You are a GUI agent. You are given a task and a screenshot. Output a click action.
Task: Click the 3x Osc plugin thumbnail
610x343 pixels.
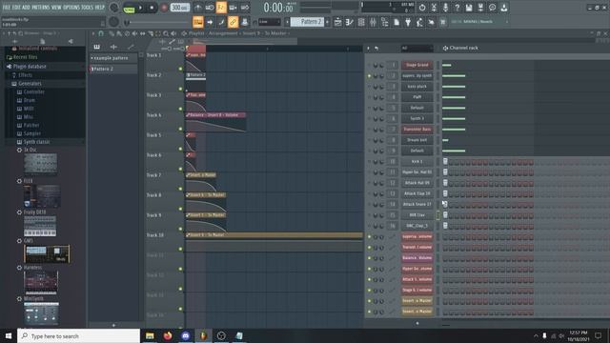40,163
